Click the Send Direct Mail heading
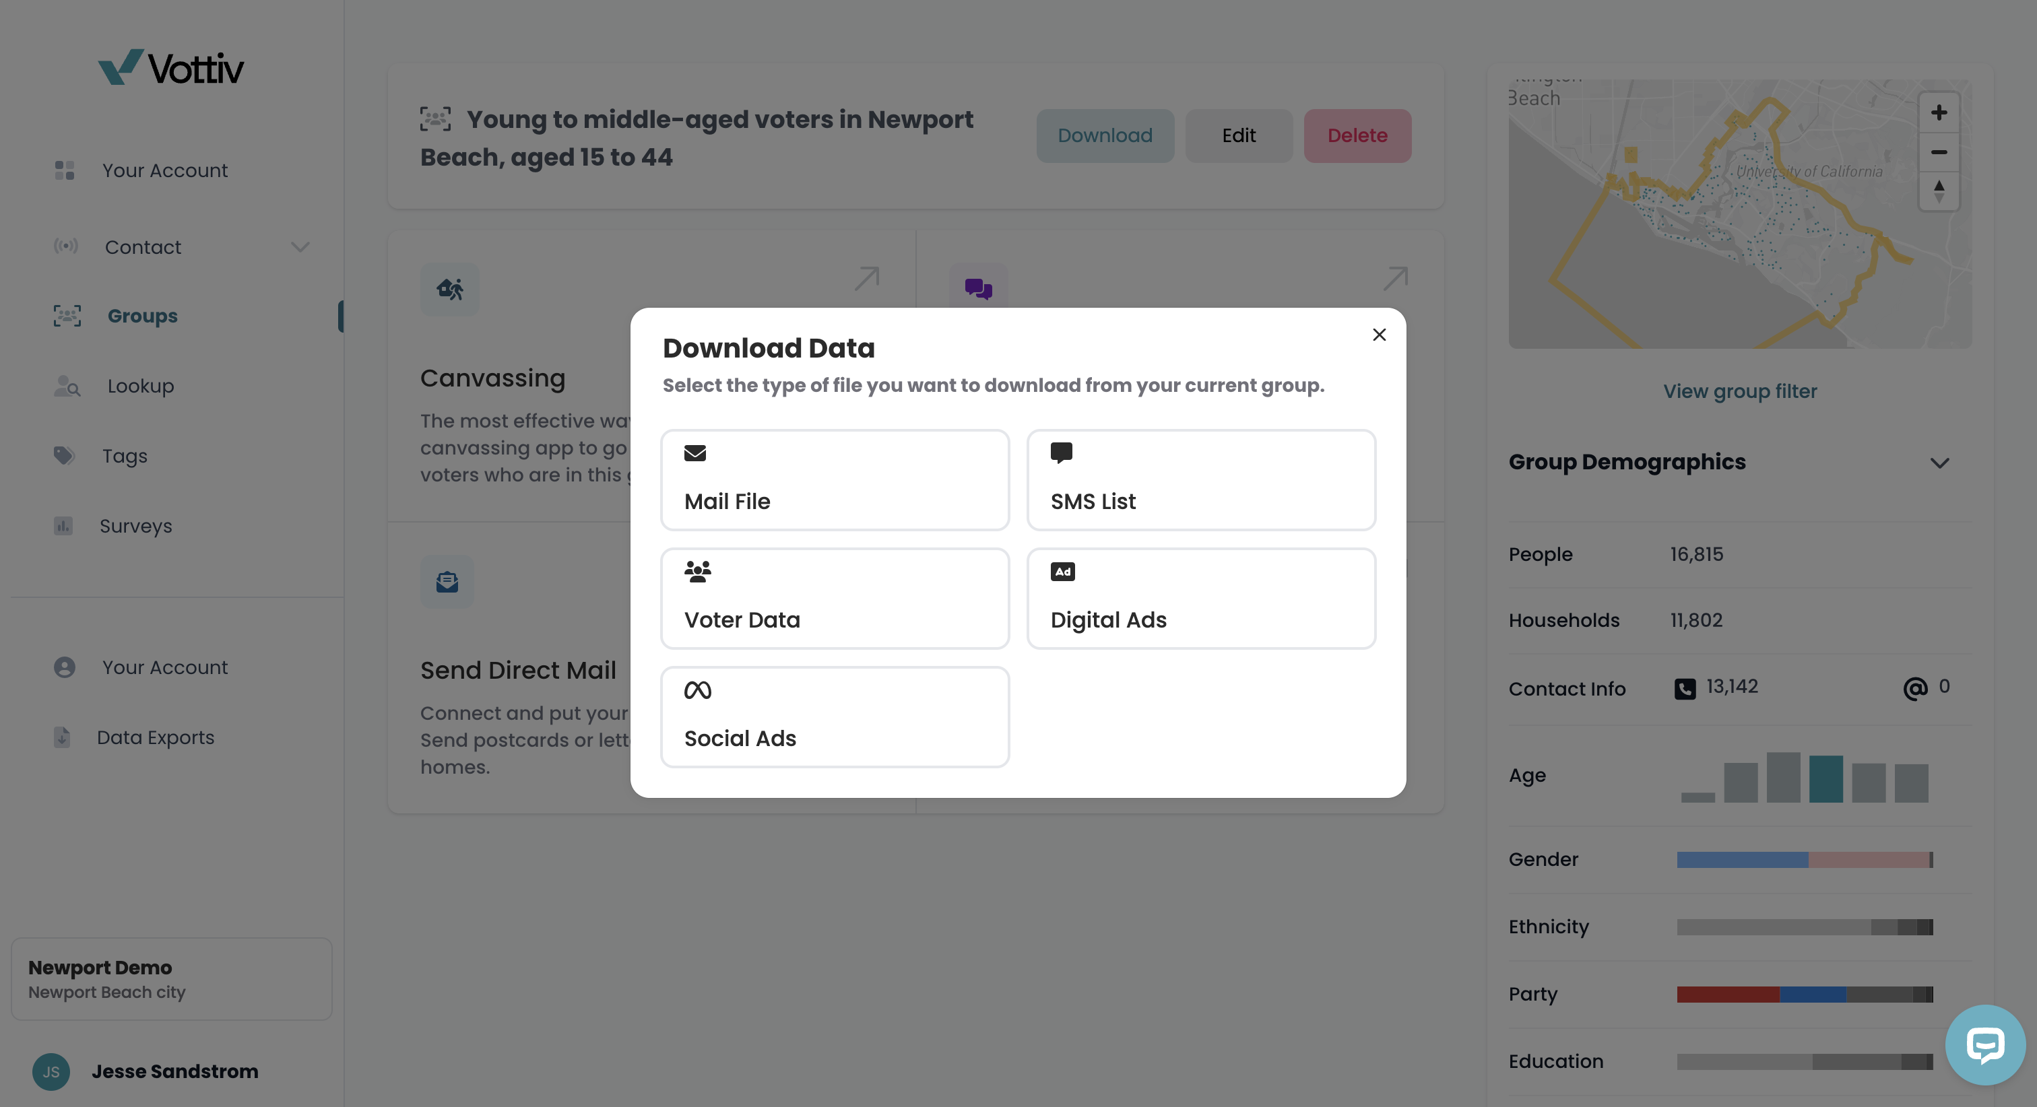Image resolution: width=2037 pixels, height=1107 pixels. [518, 670]
